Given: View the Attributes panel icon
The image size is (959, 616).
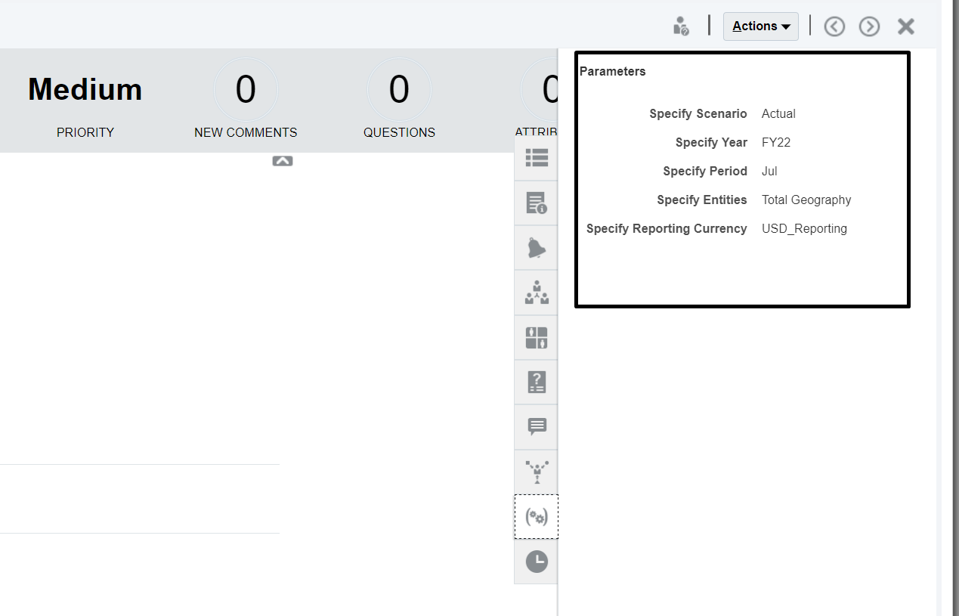Looking at the screenshot, I should point(536,337).
